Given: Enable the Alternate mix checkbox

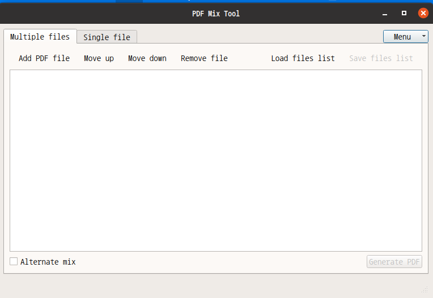Looking at the screenshot, I should 14,262.
